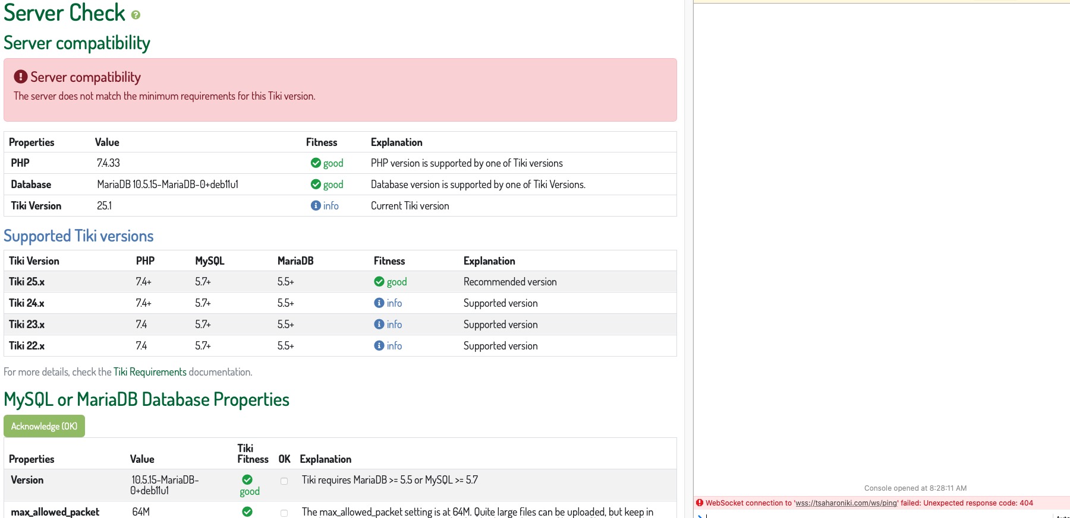Click the MySQL column header in versions table
This screenshot has height=518, width=1070.
(x=210, y=261)
